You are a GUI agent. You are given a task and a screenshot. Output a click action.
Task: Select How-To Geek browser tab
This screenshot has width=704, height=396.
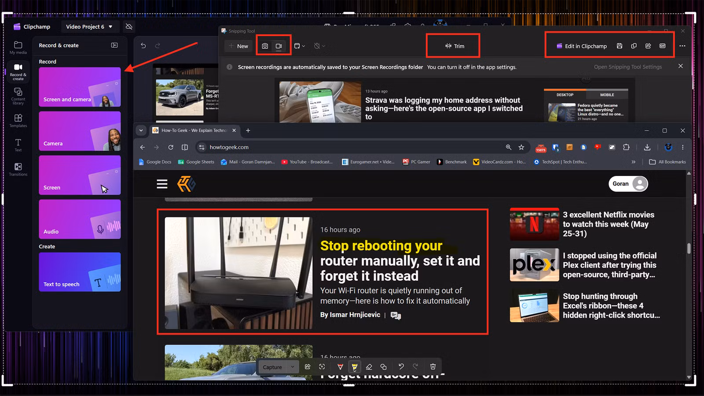point(194,130)
